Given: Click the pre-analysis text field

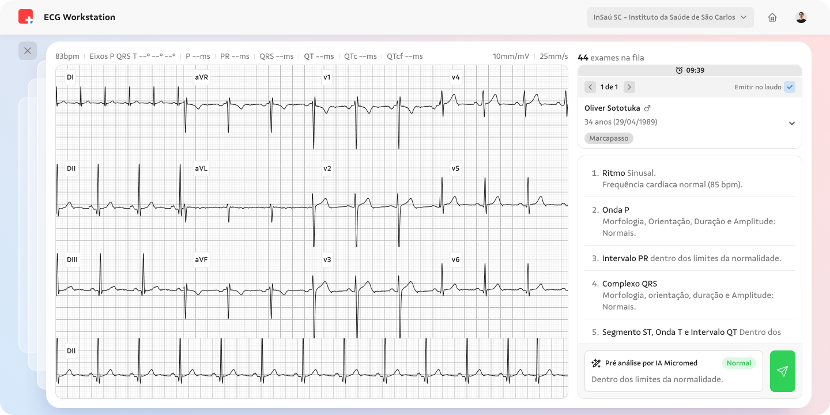Looking at the screenshot, I should [657, 379].
